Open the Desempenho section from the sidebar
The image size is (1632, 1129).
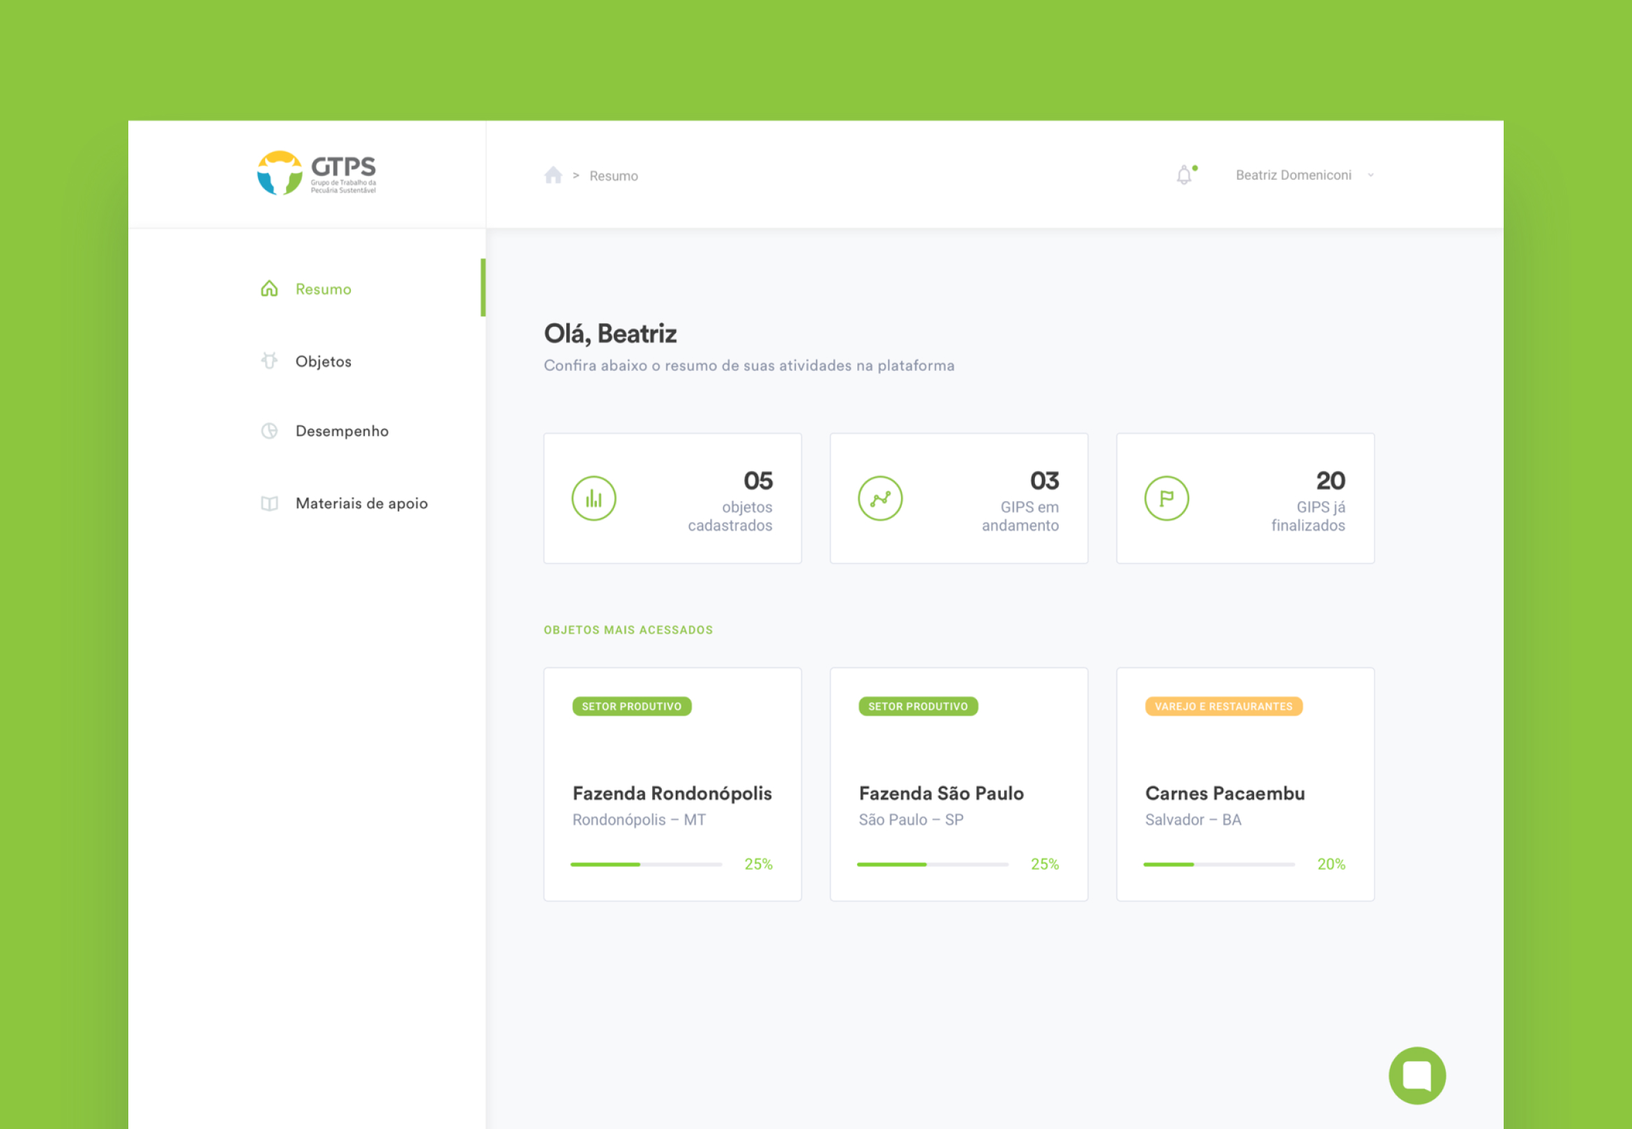coord(342,430)
